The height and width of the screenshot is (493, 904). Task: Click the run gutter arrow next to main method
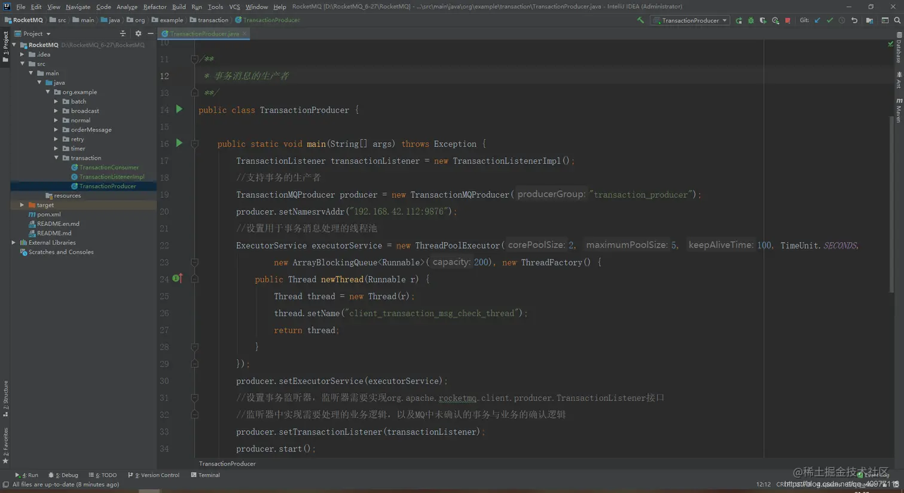point(179,143)
